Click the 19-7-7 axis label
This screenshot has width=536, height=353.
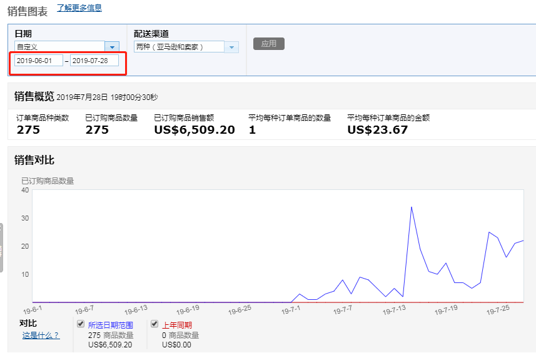pyautogui.click(x=343, y=310)
